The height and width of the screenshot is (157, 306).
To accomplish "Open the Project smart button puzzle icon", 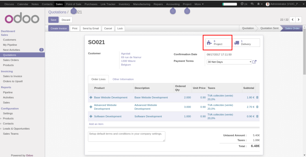I will (209, 43).
